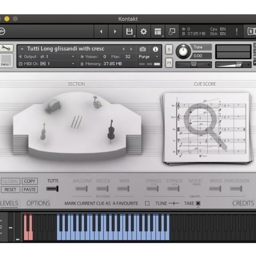Screen dimensions: 256x256
Task: Solo the instrument with S button
Action: [x=169, y=49]
